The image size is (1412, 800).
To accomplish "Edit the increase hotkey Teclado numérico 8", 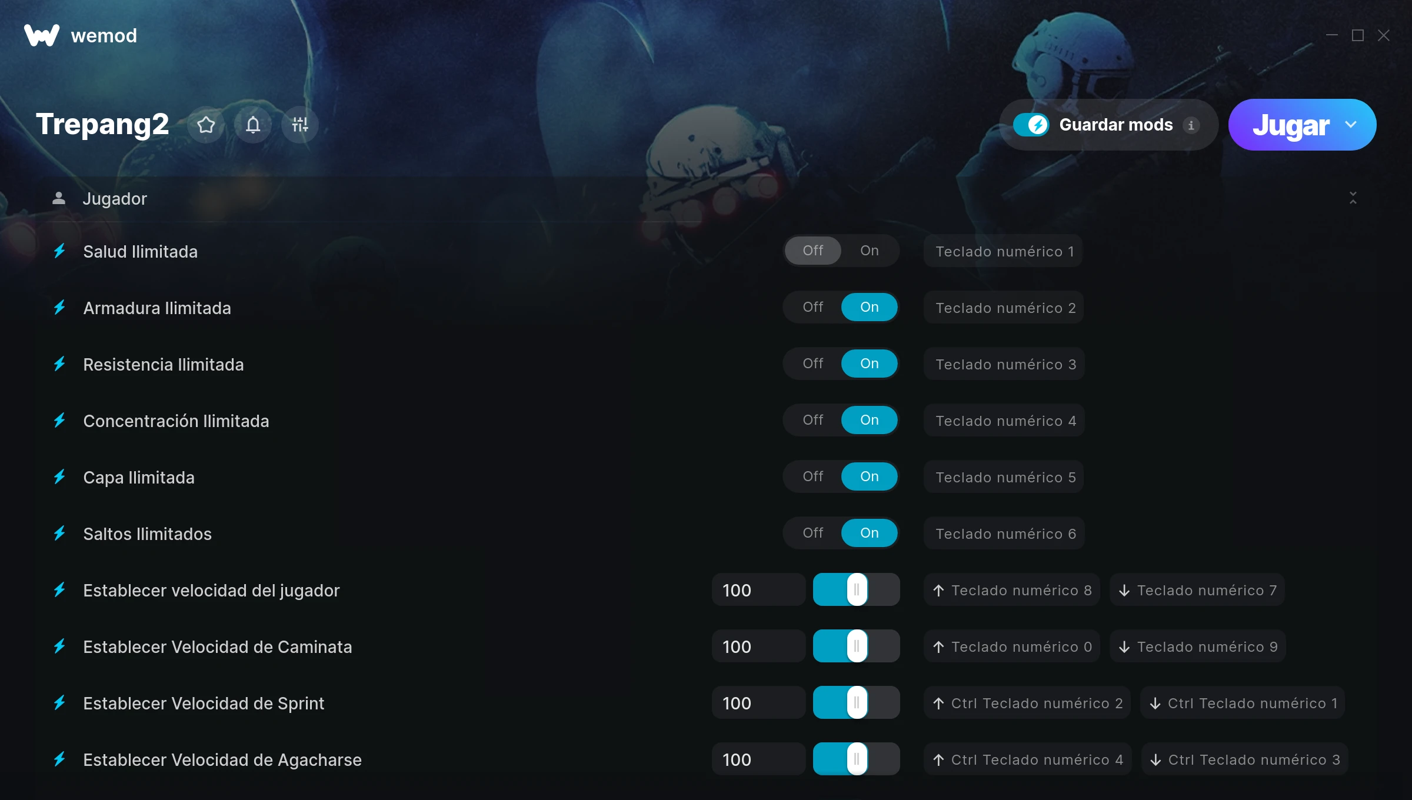I will pyautogui.click(x=1012, y=590).
